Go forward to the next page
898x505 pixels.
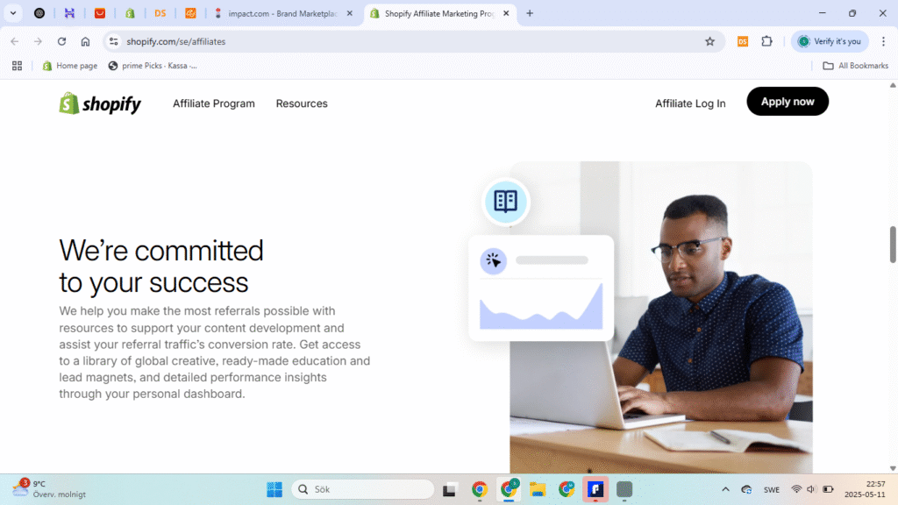(x=38, y=41)
